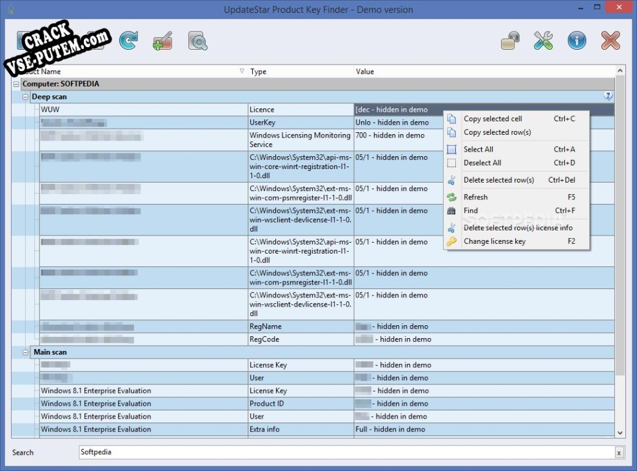Select Change license key menu entry
This screenshot has width=637, height=471.
[494, 241]
